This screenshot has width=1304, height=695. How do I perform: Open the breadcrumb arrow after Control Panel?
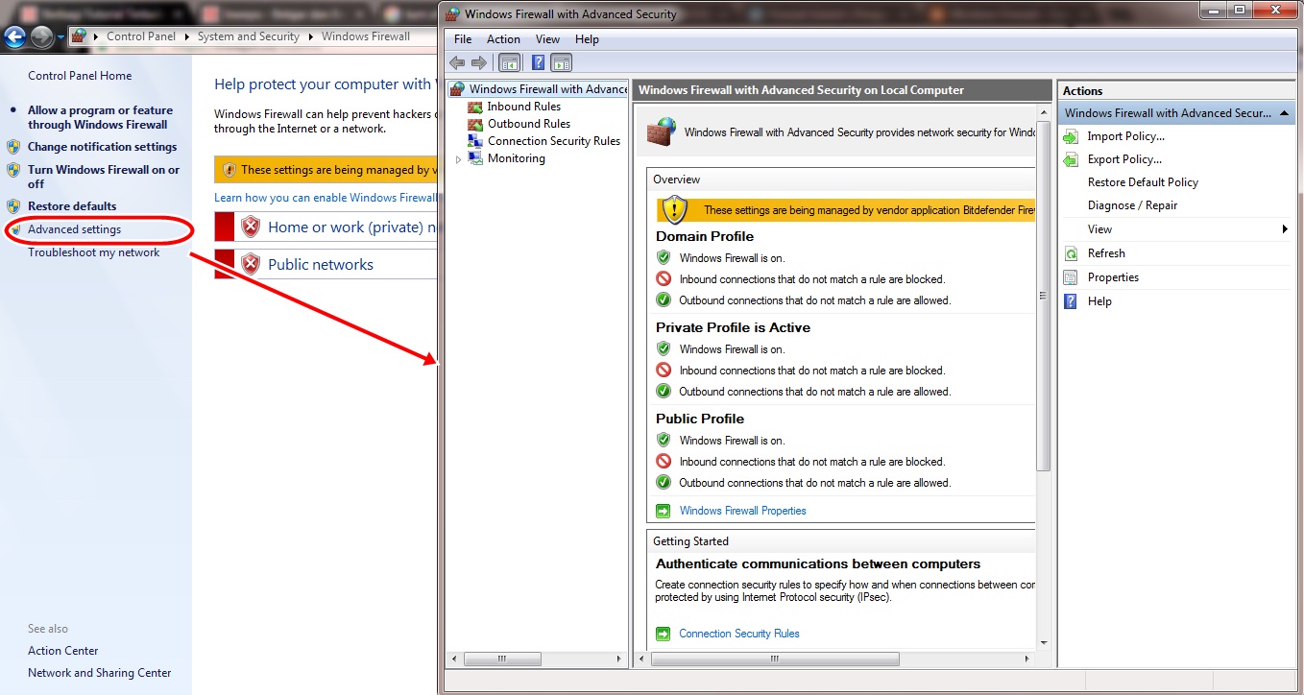pyautogui.click(x=186, y=36)
